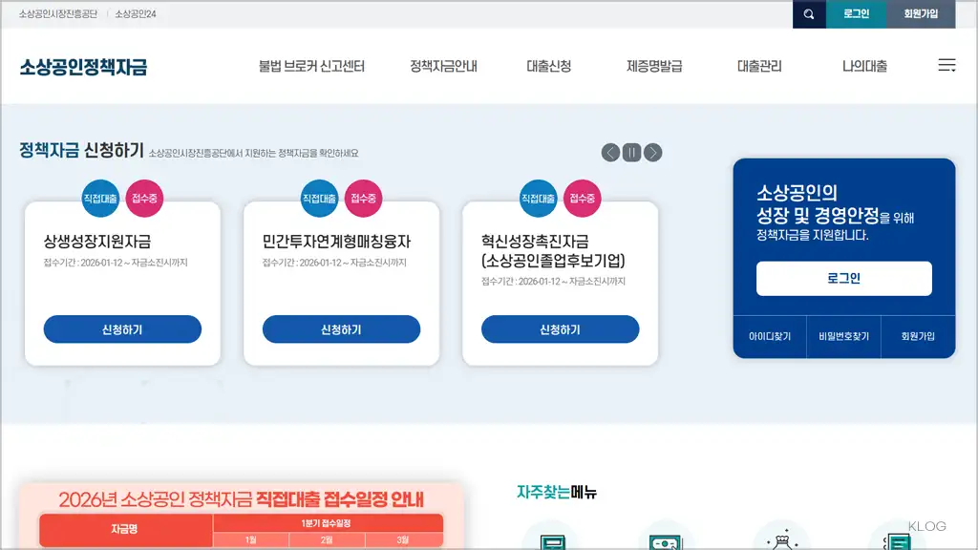Screen dimensions: 978x550
Task: Open the site search magnifier icon
Action: pos(809,14)
